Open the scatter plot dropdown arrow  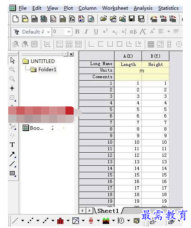click(38, 221)
